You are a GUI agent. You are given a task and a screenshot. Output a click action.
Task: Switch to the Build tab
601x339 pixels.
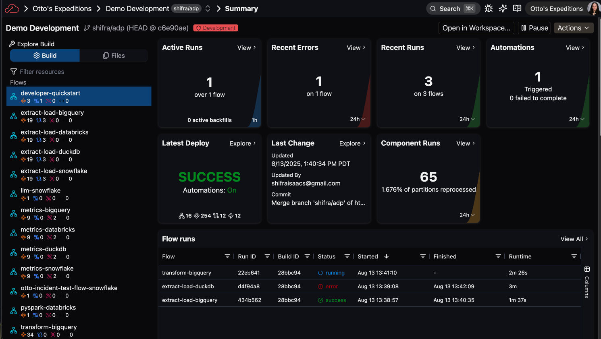click(x=45, y=56)
